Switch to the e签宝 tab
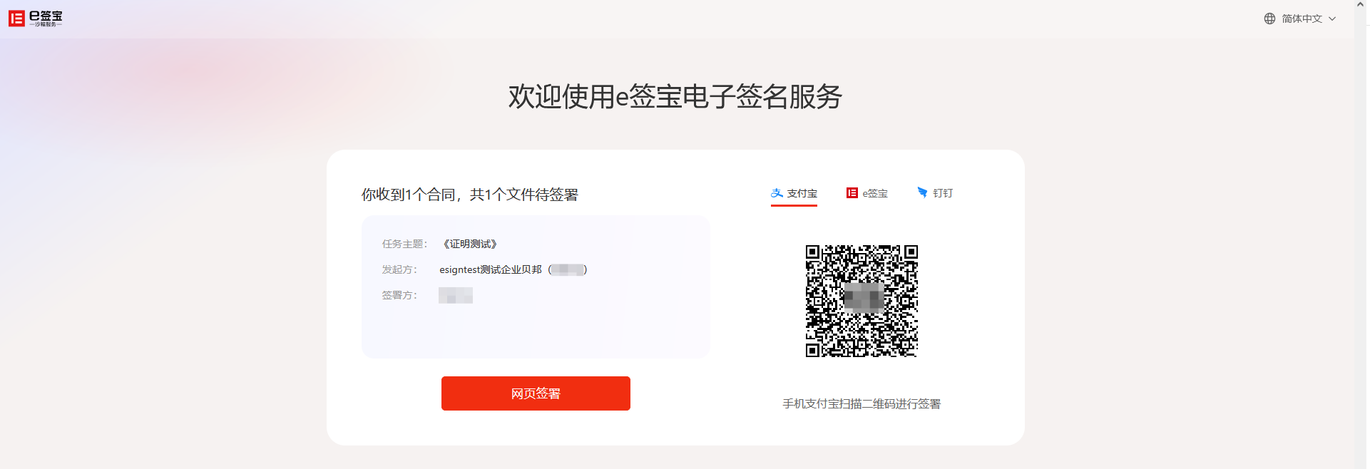The width and height of the screenshot is (1370, 469). (867, 193)
